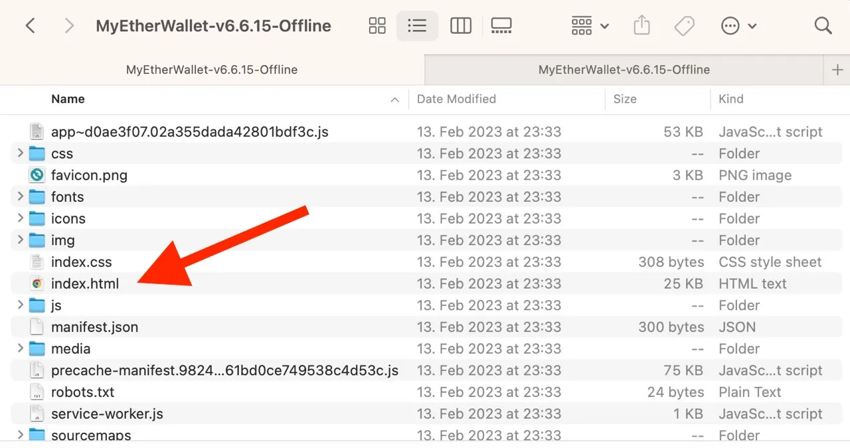Sort by Date Modified column header
This screenshot has height=448, width=850.
(456, 99)
